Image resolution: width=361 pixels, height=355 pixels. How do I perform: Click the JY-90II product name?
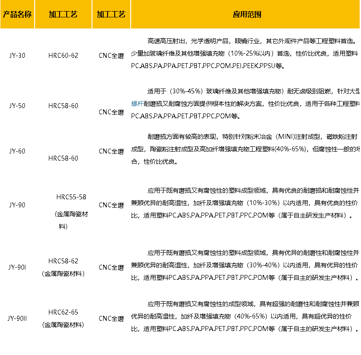click(17, 319)
